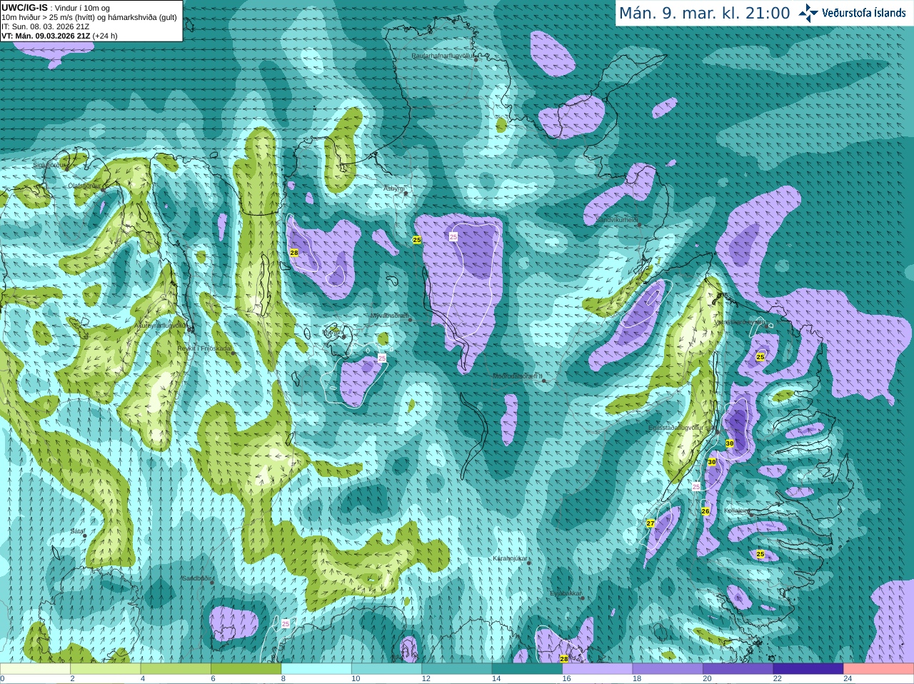Click the Sáta station marker dot
Image resolution: width=914 pixels, height=684 pixels.
point(85,535)
